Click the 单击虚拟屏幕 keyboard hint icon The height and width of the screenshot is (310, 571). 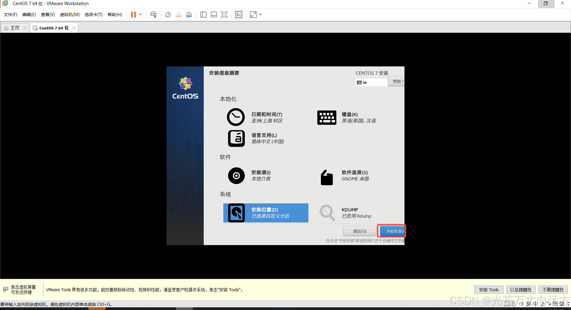[6, 289]
